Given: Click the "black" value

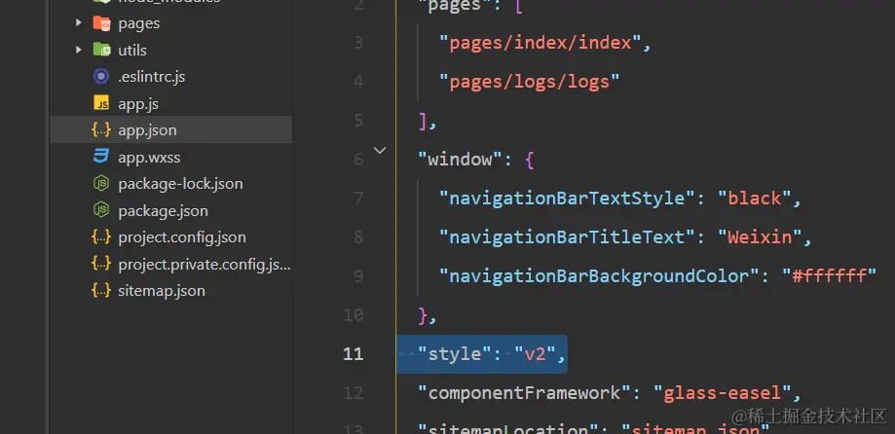Looking at the screenshot, I should click(755, 199).
